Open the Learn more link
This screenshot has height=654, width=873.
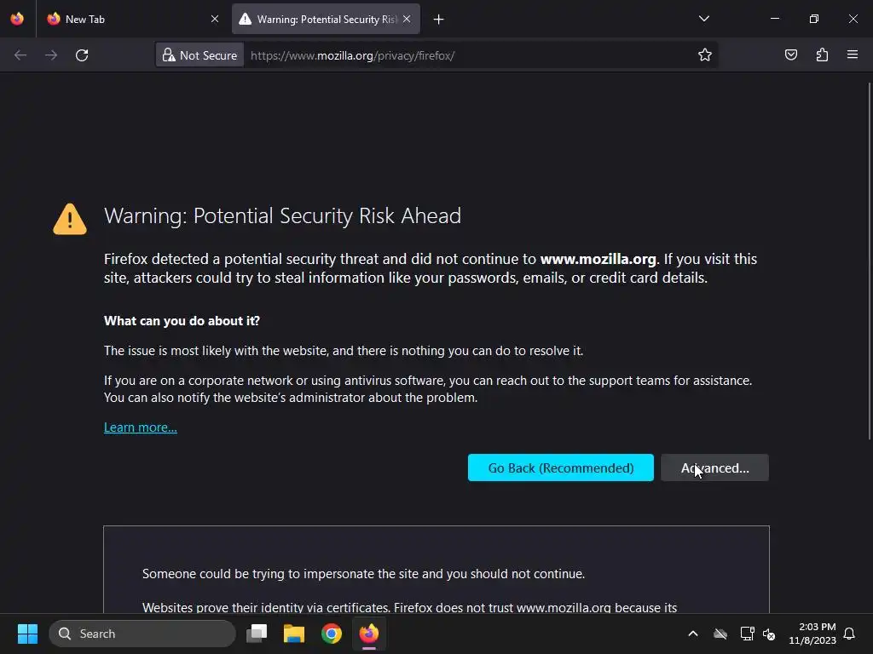point(141,427)
